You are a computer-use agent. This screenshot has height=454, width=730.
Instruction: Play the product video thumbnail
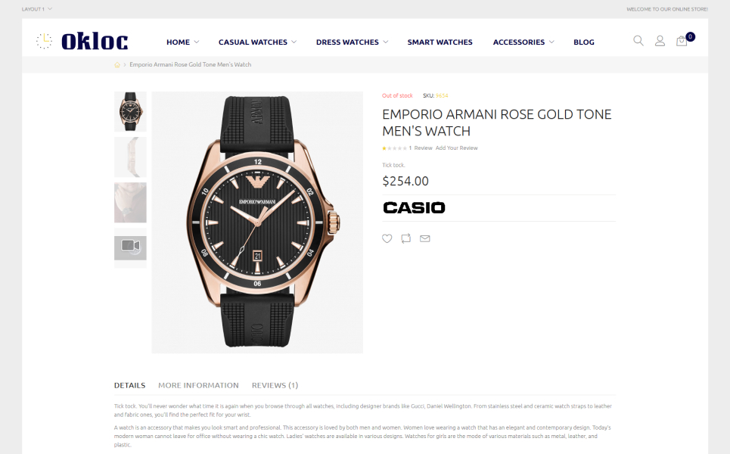[x=130, y=247]
